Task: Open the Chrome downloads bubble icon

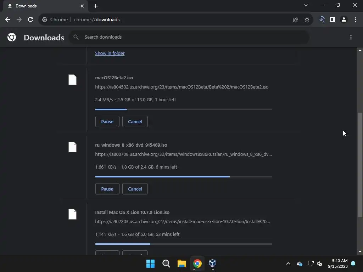Action: click(322, 20)
